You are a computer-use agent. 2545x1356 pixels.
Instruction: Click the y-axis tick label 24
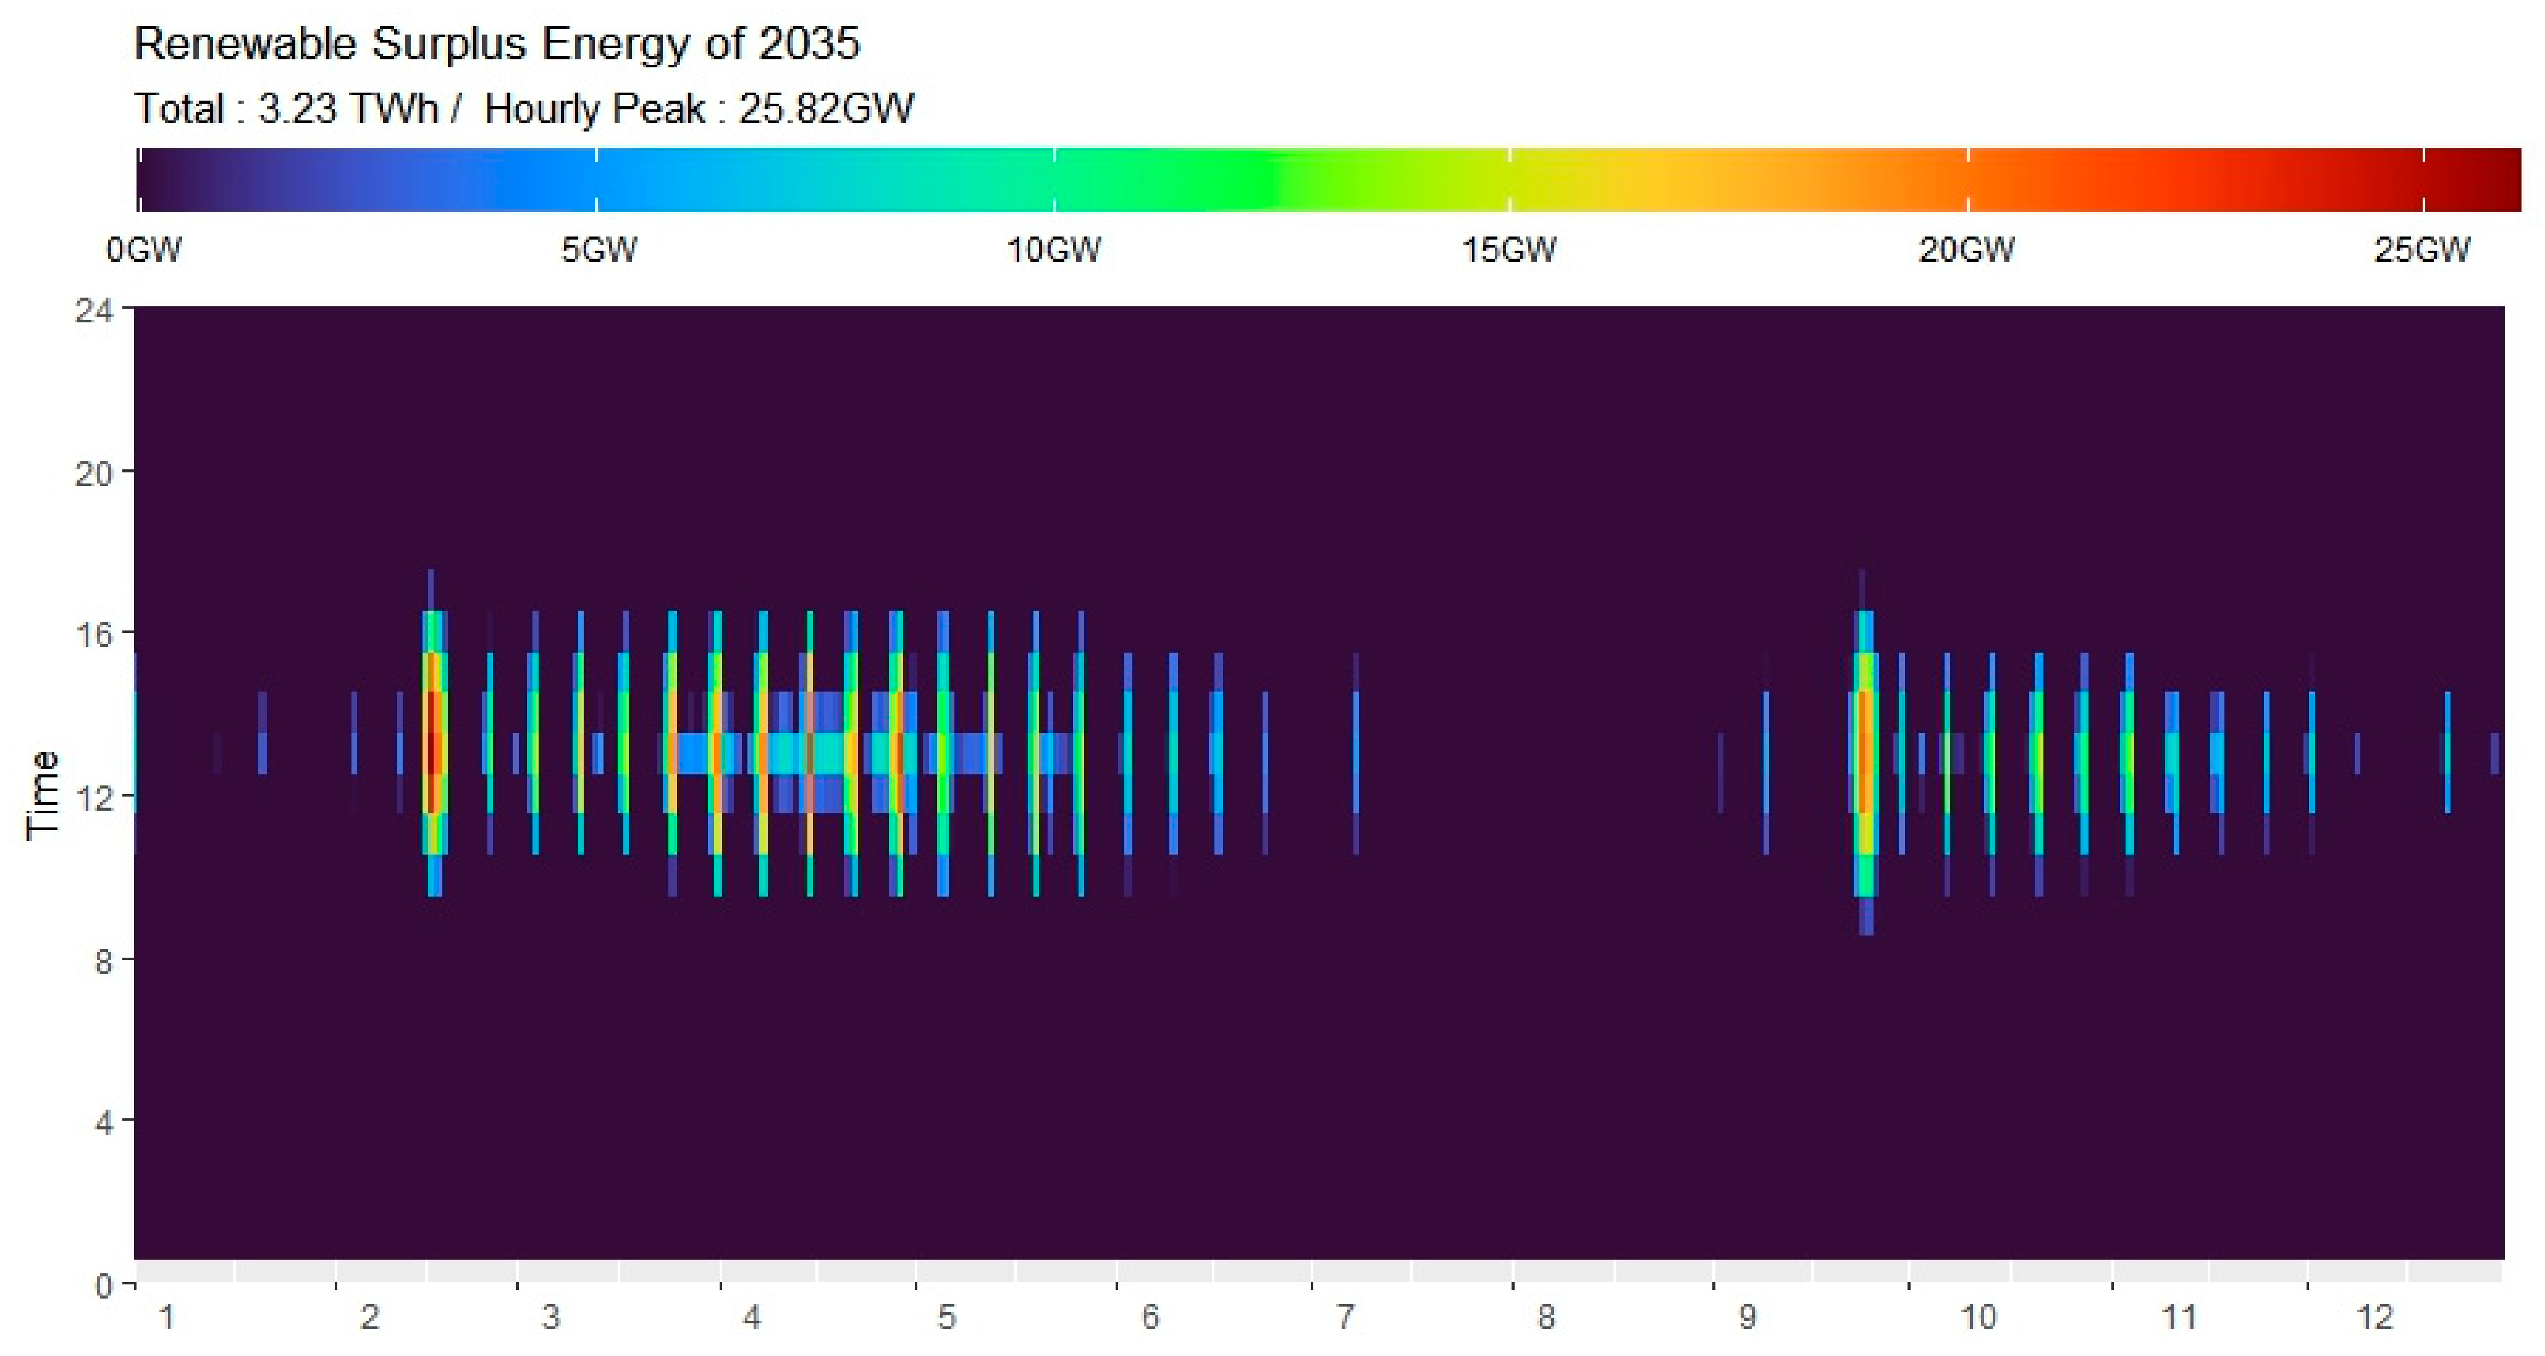95,311
